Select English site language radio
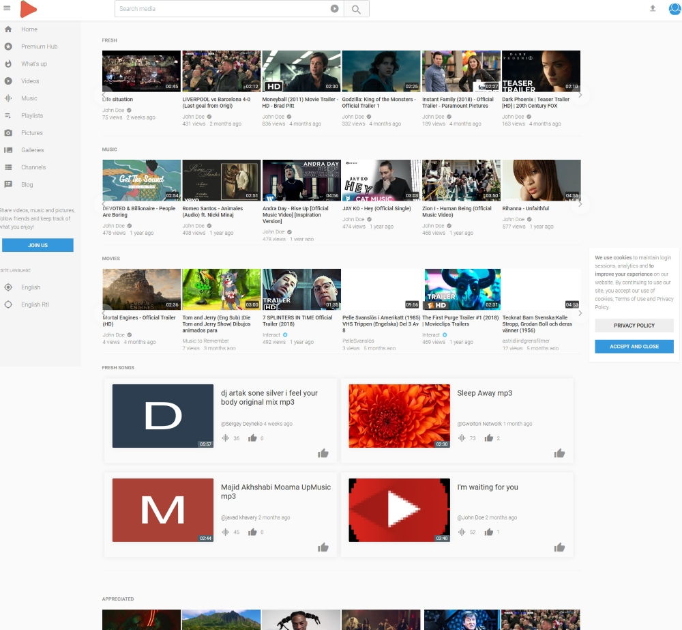 [8, 287]
